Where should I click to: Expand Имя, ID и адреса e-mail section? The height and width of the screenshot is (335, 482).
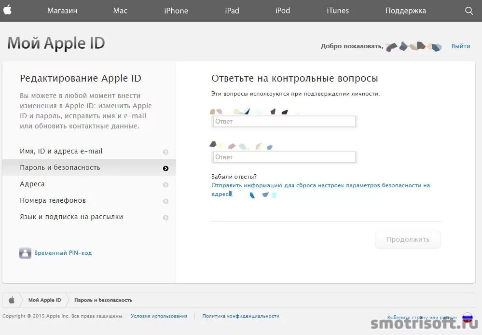(x=166, y=152)
